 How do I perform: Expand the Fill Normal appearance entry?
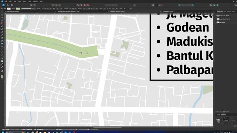click(216, 22)
